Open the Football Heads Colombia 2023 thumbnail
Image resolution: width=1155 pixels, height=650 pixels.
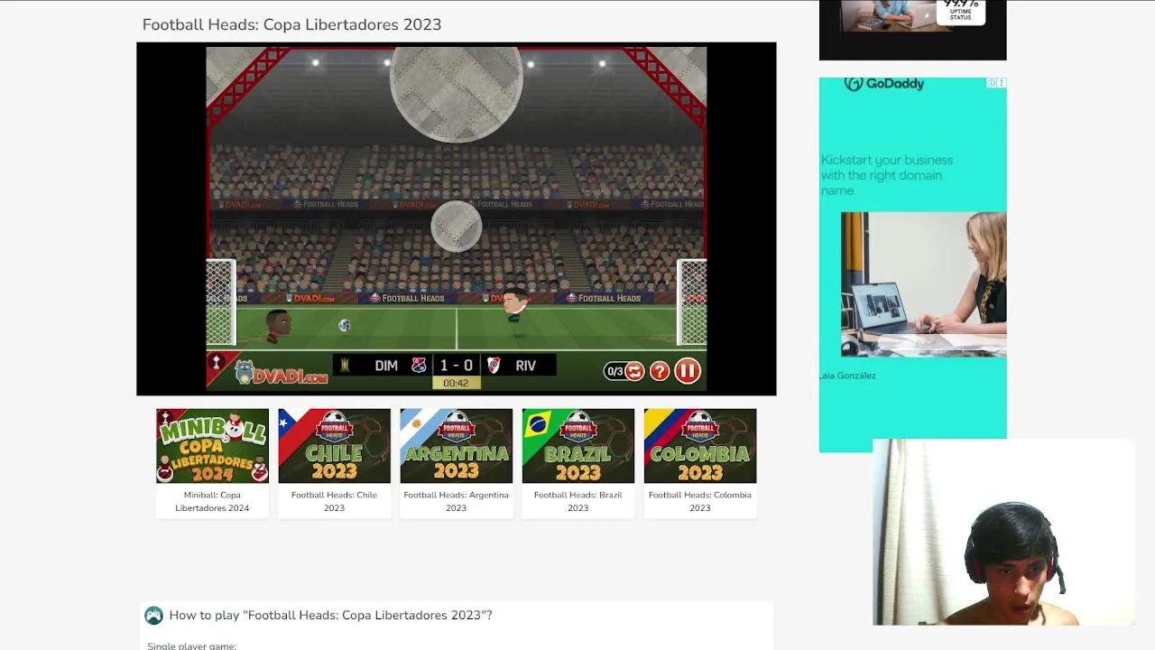(700, 446)
